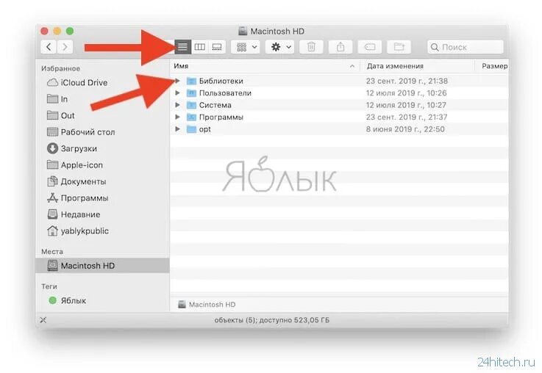This screenshot has height=373, width=542.
Task: Switch to column view in toolbar
Action: click(200, 47)
